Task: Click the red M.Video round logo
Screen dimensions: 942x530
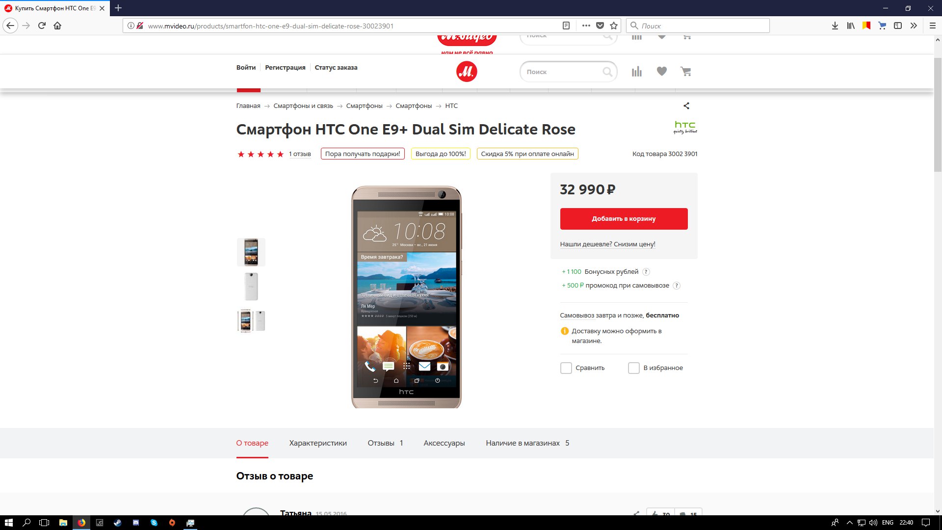Action: [x=467, y=72]
